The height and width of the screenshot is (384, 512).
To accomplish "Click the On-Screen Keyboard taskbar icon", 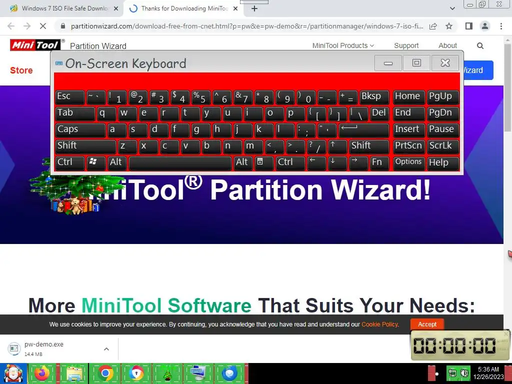I will click(x=198, y=373).
